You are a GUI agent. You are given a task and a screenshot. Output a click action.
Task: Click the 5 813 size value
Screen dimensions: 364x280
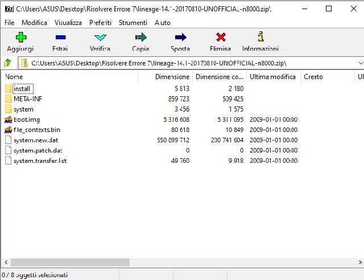pos(182,89)
